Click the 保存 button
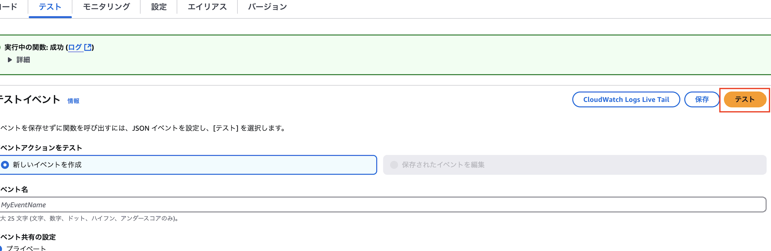771x251 pixels. pyautogui.click(x=702, y=99)
